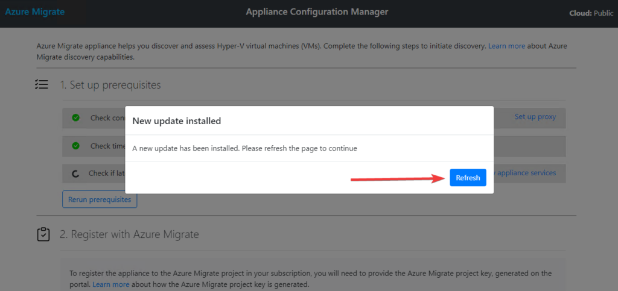
Task: Click green checkmark beside Check time
Action: [75, 146]
